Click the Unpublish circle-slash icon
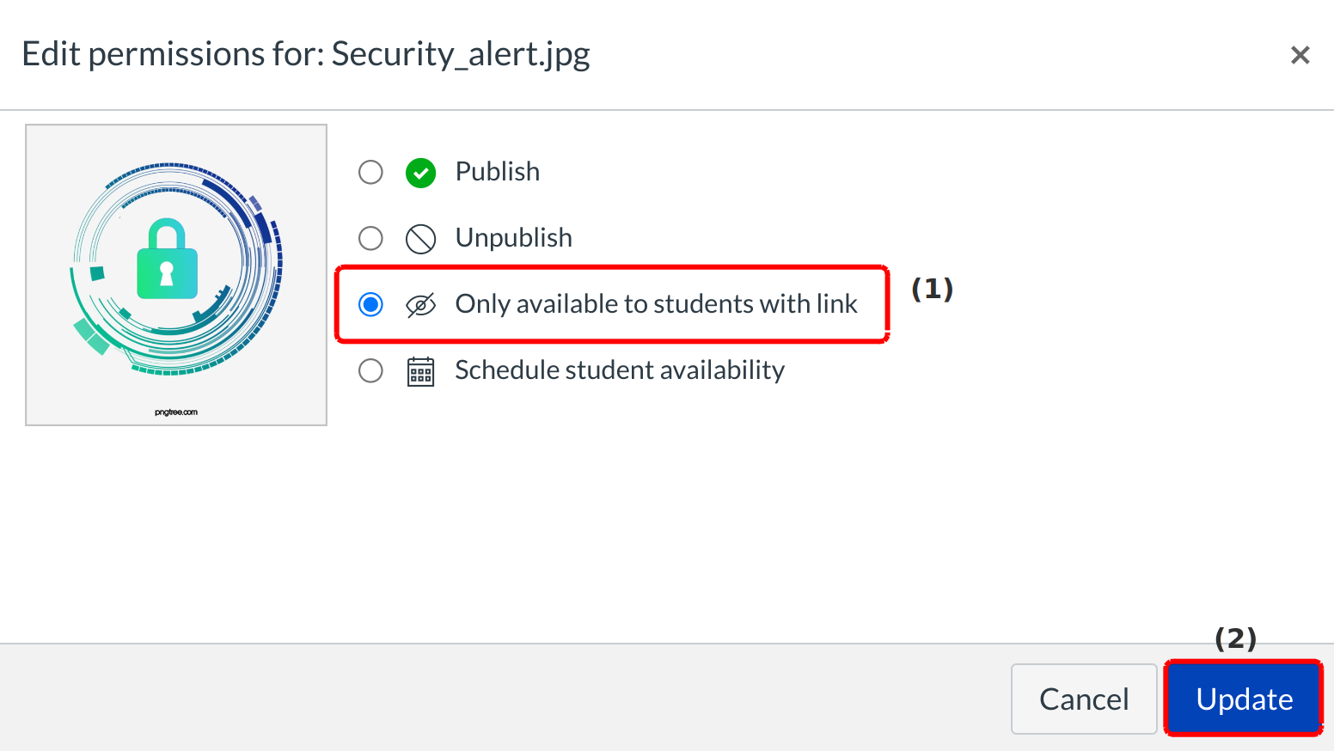 point(420,239)
